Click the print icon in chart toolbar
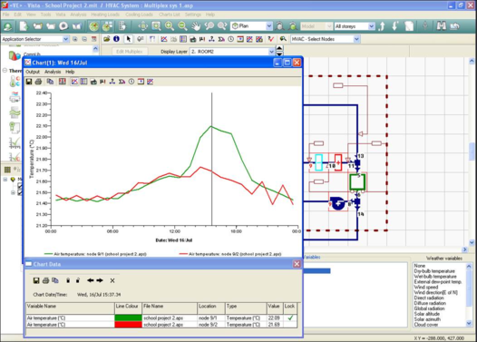 click(38, 82)
